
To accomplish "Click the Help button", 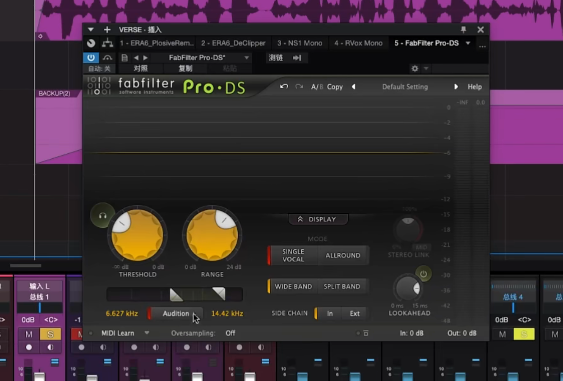I will point(475,87).
